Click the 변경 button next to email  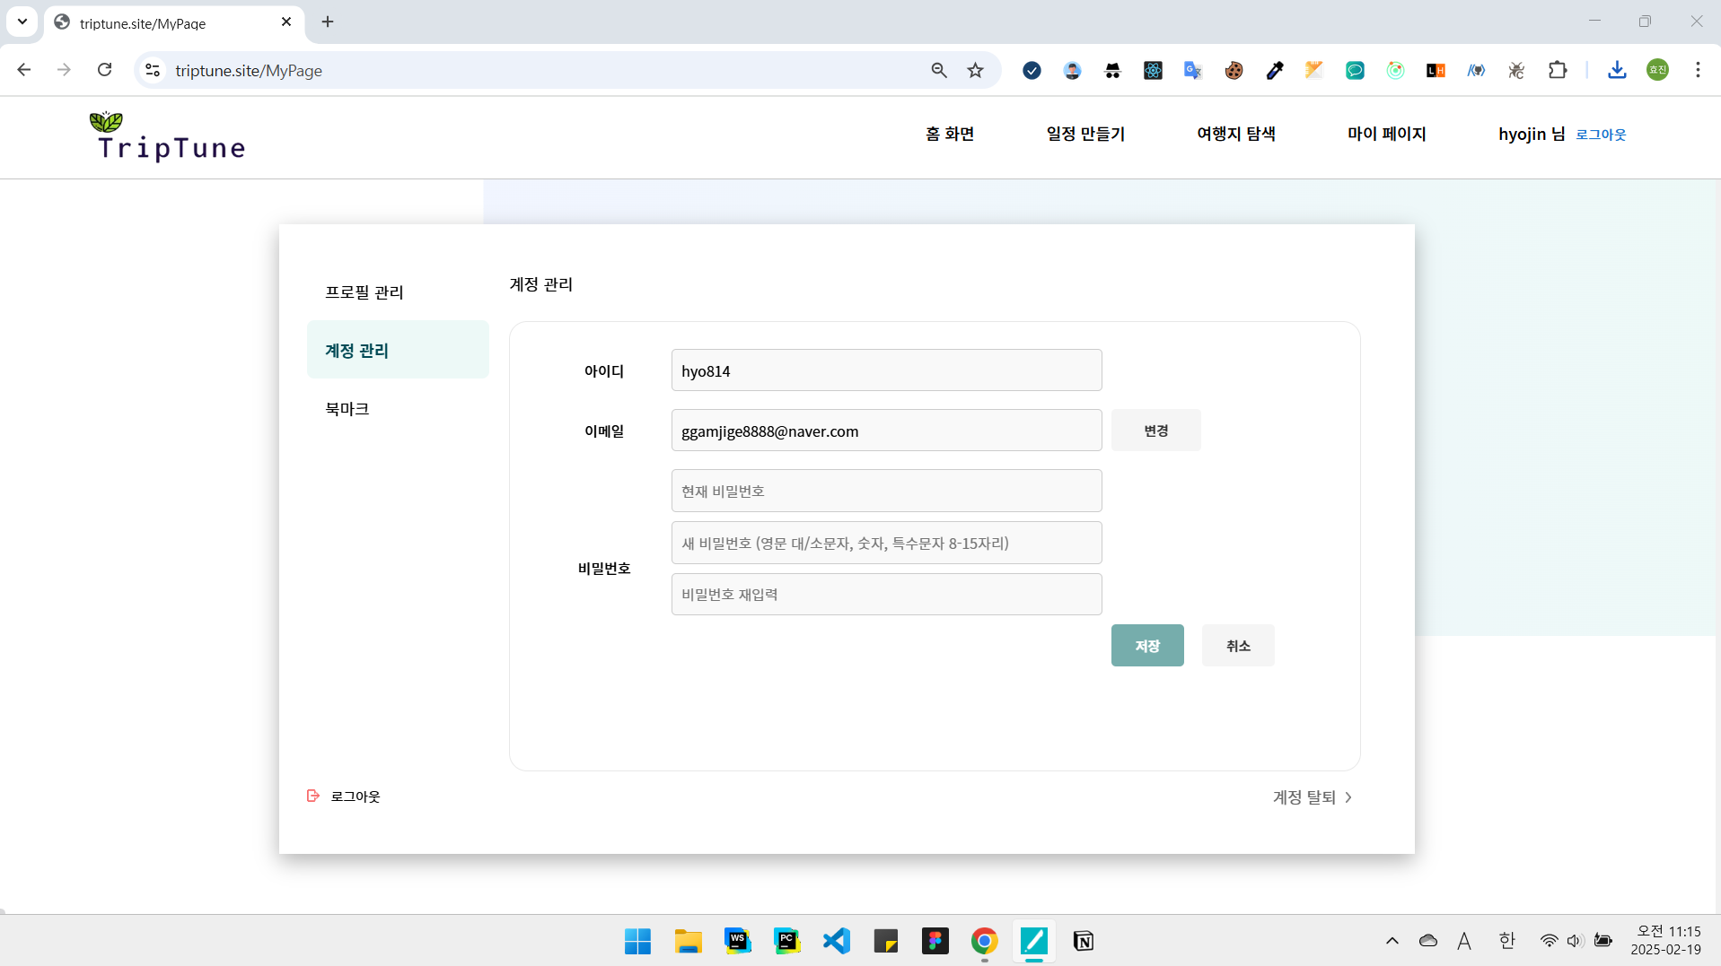coord(1155,431)
